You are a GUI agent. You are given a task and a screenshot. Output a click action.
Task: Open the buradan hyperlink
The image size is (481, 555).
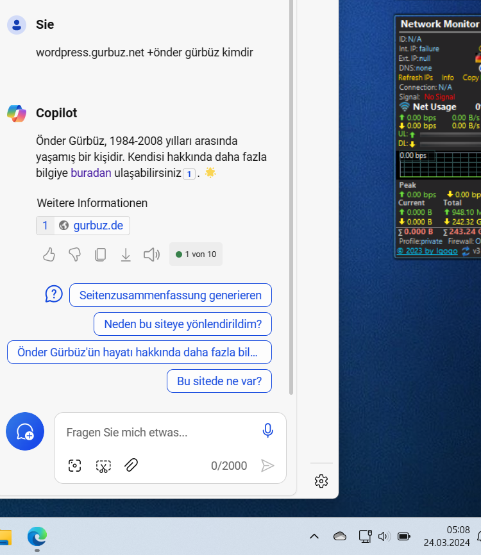click(91, 173)
